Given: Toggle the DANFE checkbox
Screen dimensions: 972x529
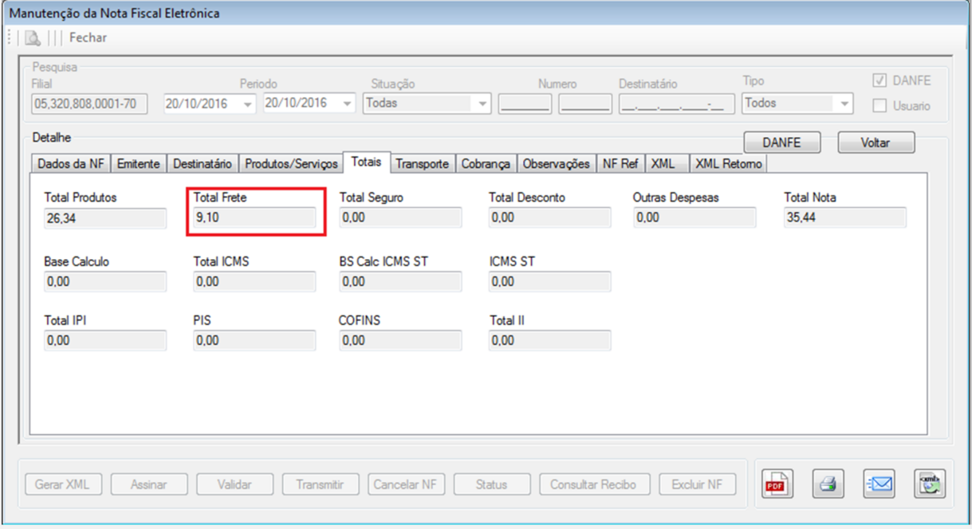Looking at the screenshot, I should (880, 80).
